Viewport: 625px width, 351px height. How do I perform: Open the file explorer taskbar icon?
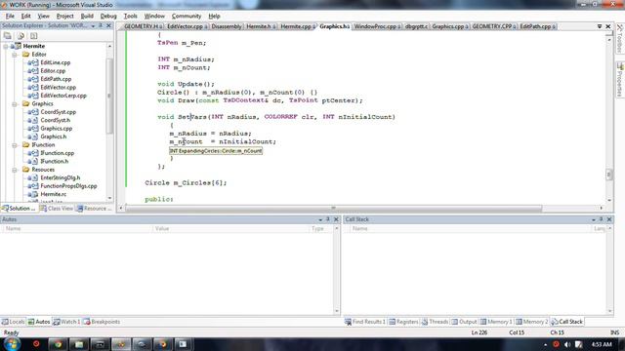tap(79, 344)
